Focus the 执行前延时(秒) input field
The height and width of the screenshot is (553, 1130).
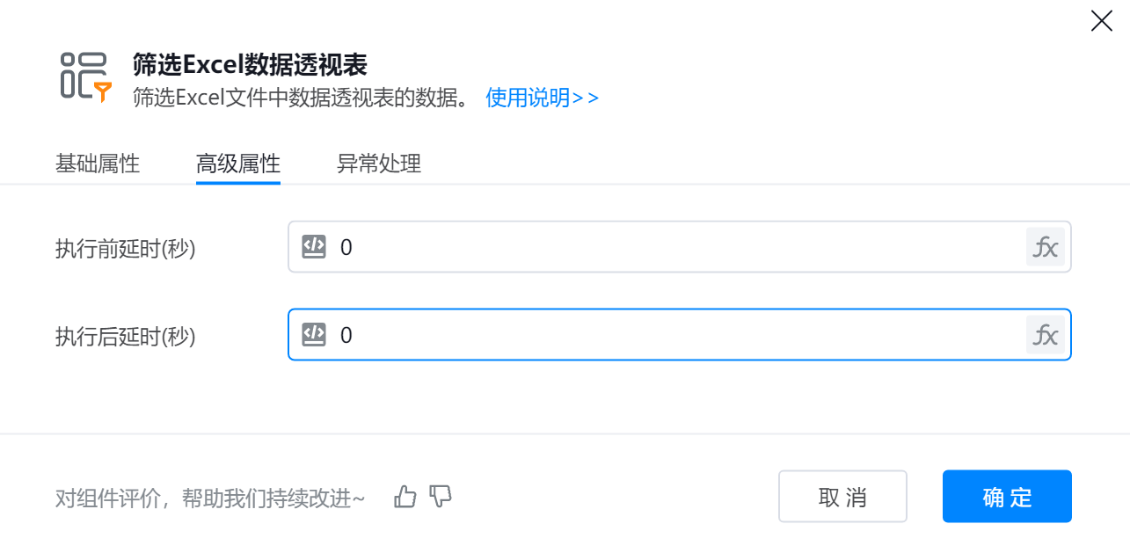677,247
